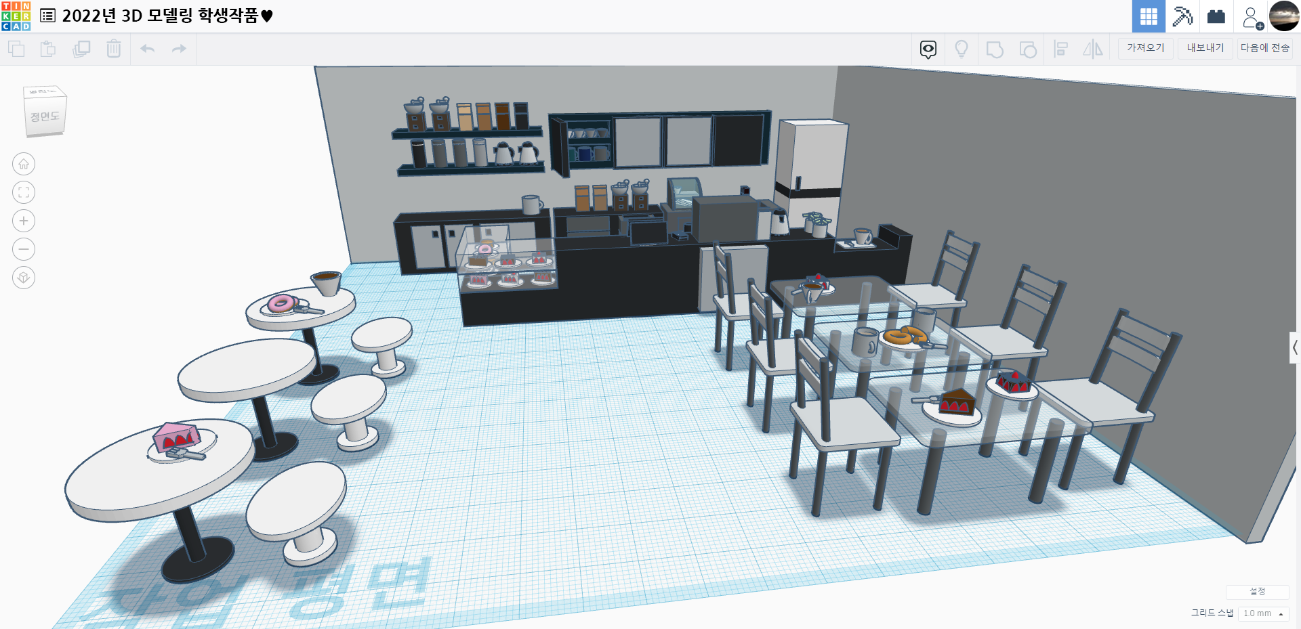Open the Tinkercad logo home link

pyautogui.click(x=16, y=16)
